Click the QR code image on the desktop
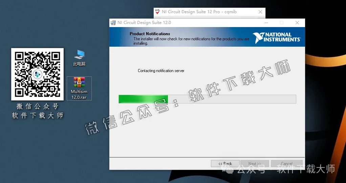346x183 pixels. (x=37, y=74)
